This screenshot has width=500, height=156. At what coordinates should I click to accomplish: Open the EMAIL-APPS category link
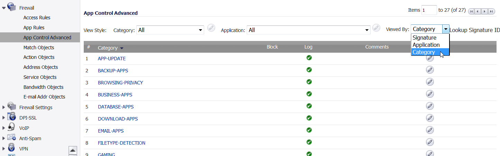pyautogui.click(x=111, y=131)
